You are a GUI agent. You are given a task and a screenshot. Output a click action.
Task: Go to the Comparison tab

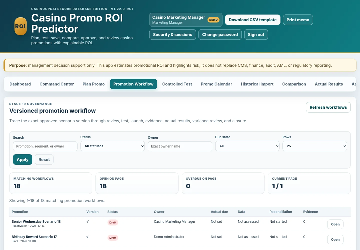tap(294, 84)
